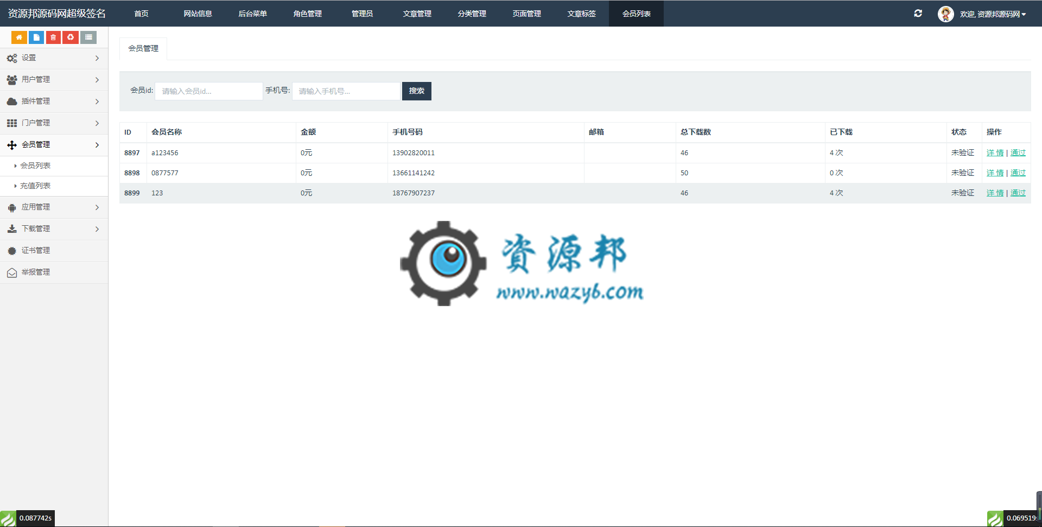Screen dimensions: 1042x527
Task: Click phone number 18767907237
Action: click(414, 193)
